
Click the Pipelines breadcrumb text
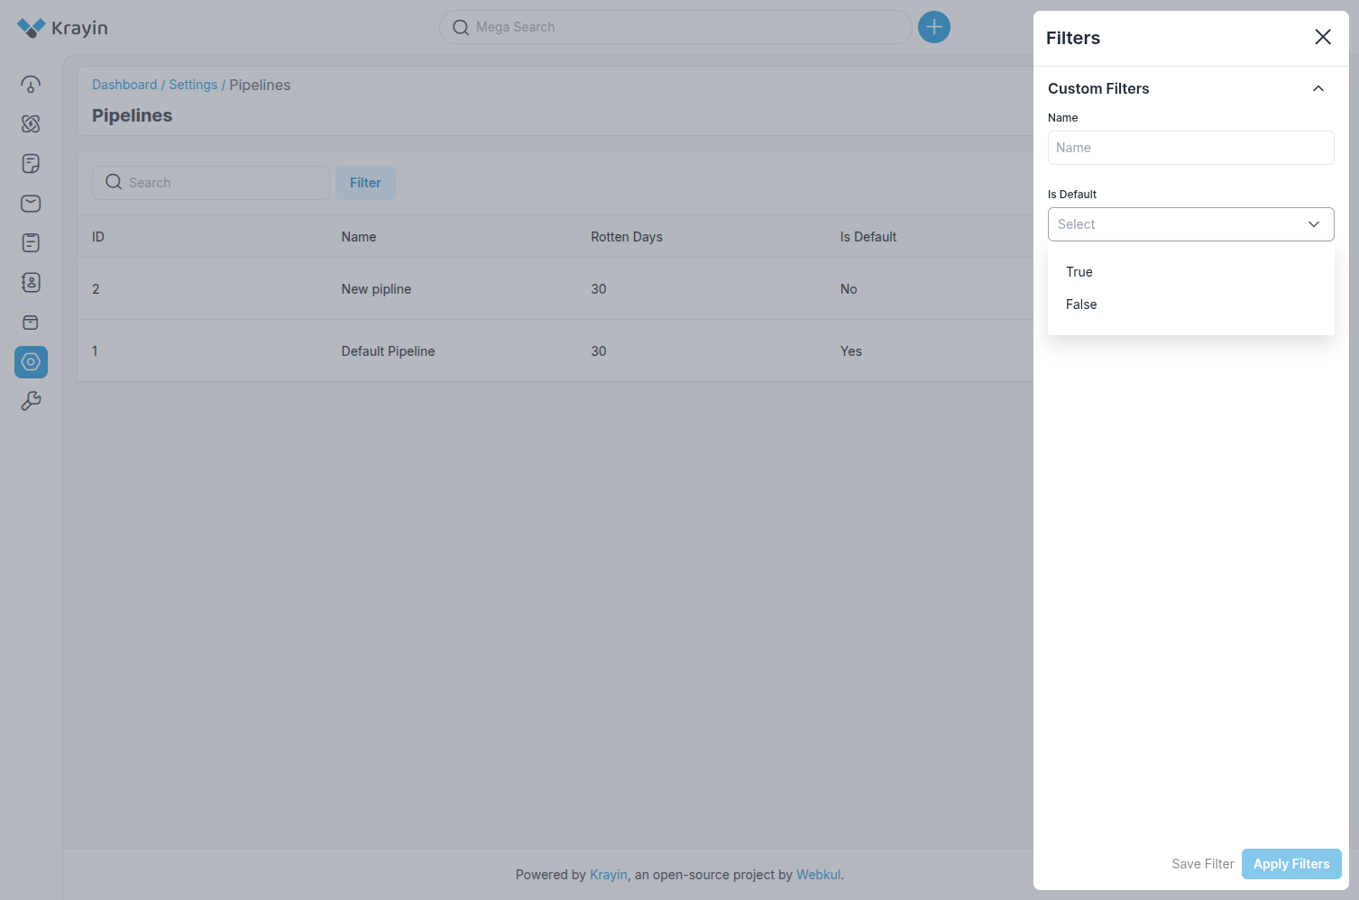(x=260, y=85)
